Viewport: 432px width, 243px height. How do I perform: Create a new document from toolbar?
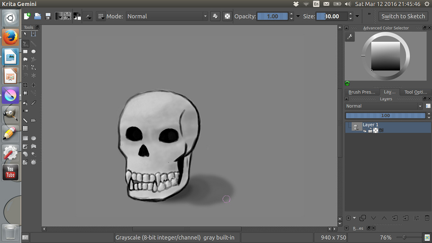pyautogui.click(x=27, y=16)
